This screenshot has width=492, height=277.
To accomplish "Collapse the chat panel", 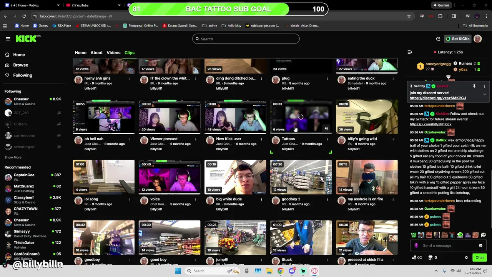I will pyautogui.click(x=410, y=52).
